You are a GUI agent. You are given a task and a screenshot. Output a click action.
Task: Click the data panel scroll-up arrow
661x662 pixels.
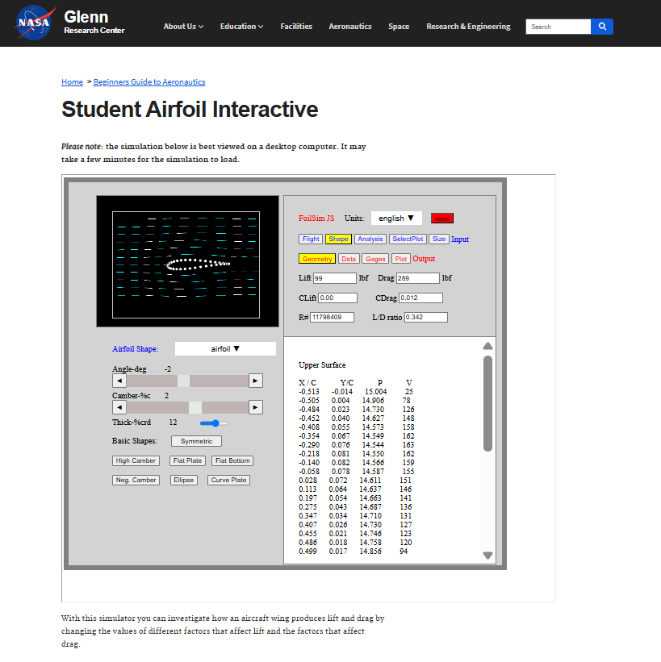(x=487, y=347)
